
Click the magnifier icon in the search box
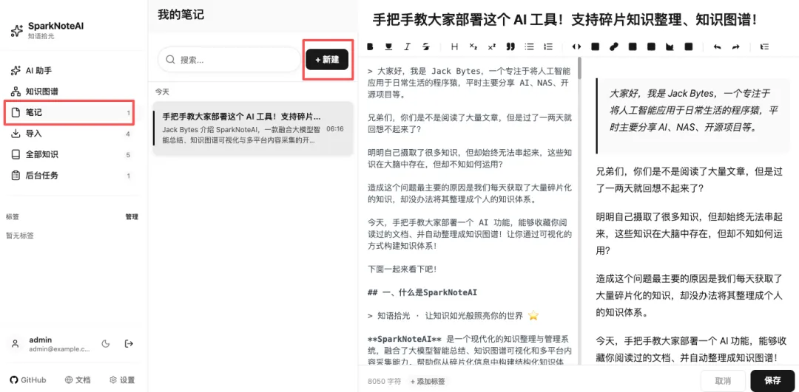pyautogui.click(x=170, y=60)
